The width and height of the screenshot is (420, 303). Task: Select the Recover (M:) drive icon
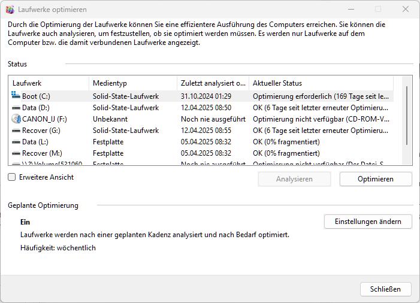click(16, 153)
